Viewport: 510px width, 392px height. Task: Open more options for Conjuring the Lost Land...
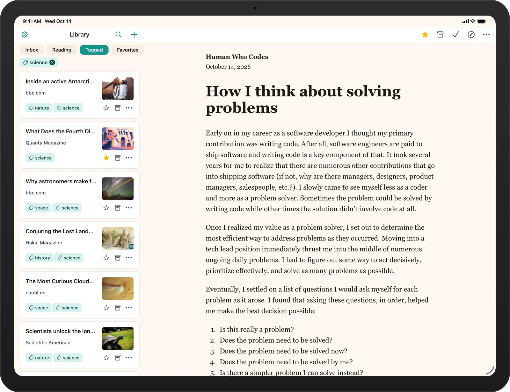tap(129, 258)
